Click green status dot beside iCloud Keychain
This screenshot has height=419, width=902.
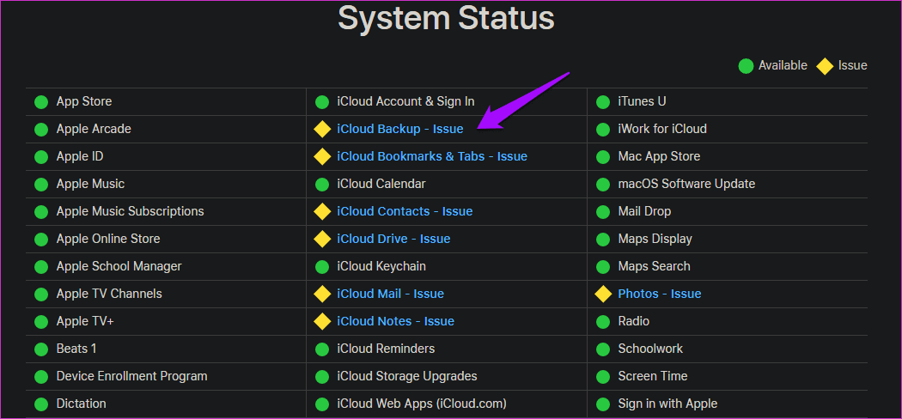pos(322,267)
